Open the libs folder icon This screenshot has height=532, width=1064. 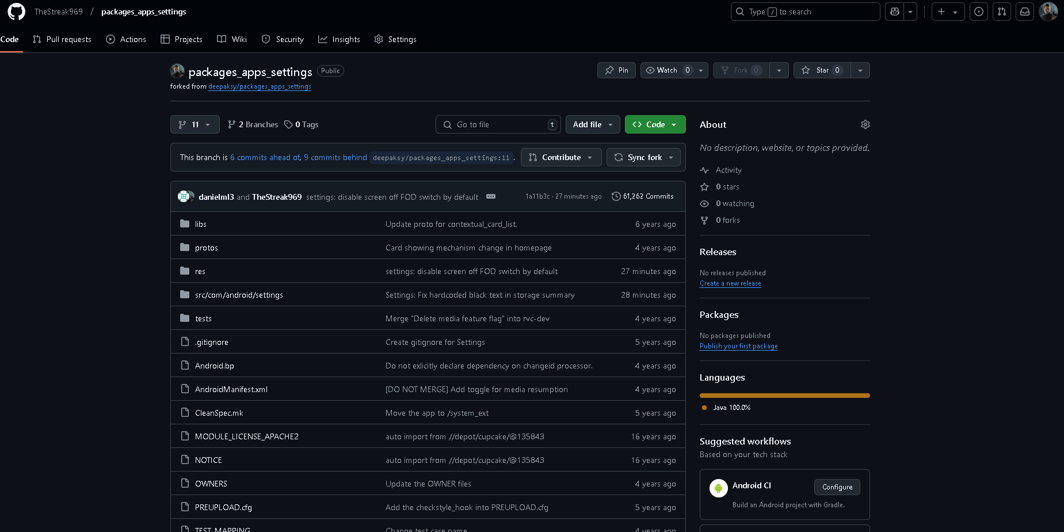click(x=185, y=224)
